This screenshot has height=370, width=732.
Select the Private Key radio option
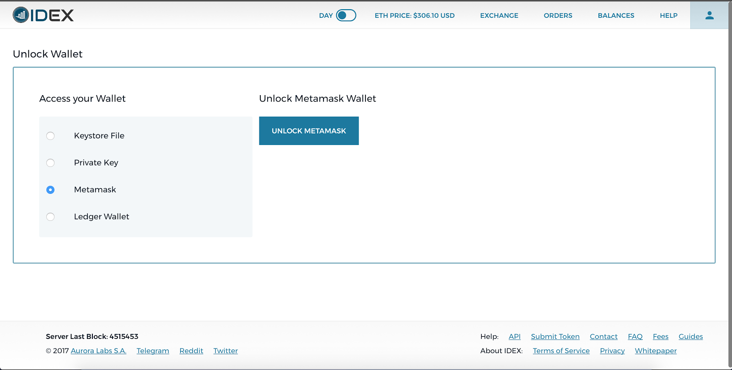point(50,163)
